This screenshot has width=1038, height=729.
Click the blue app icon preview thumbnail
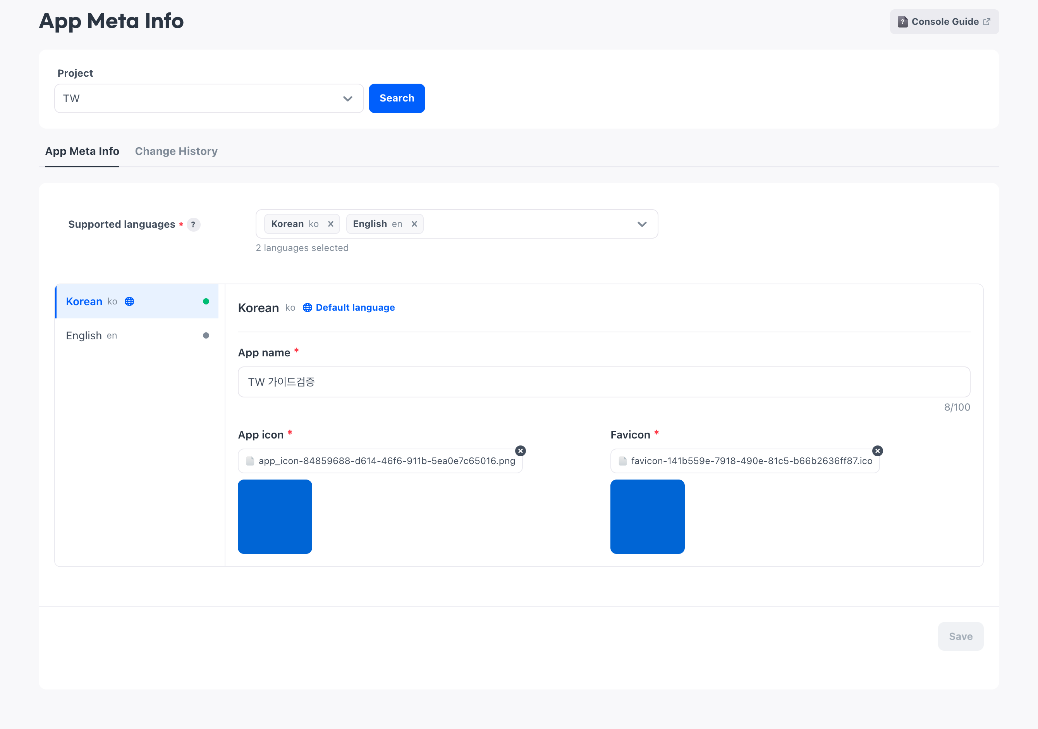[275, 516]
